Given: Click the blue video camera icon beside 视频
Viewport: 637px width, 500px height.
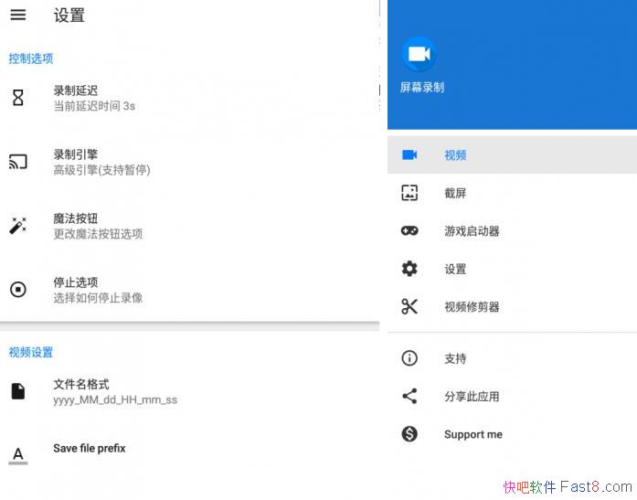Looking at the screenshot, I should tap(409, 154).
